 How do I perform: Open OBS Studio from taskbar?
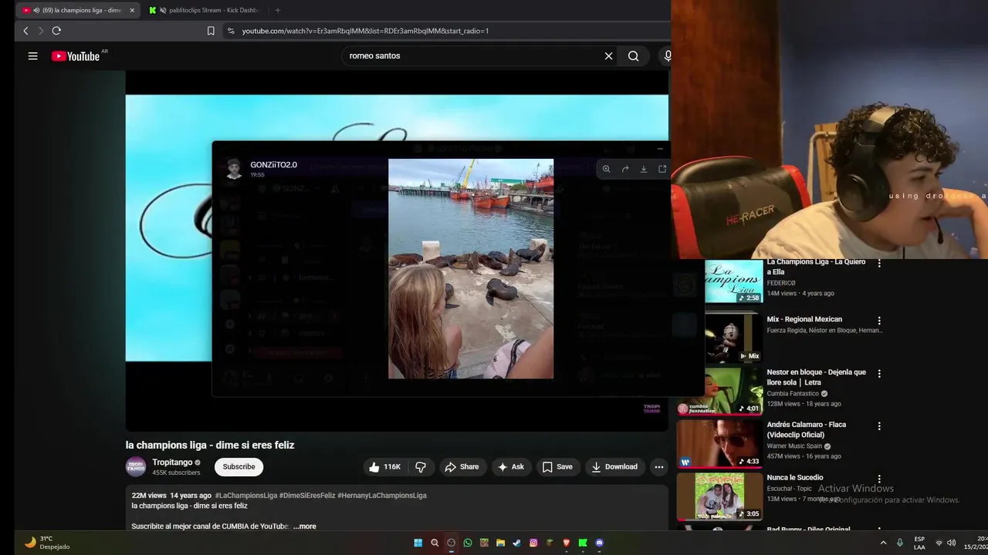tap(451, 543)
